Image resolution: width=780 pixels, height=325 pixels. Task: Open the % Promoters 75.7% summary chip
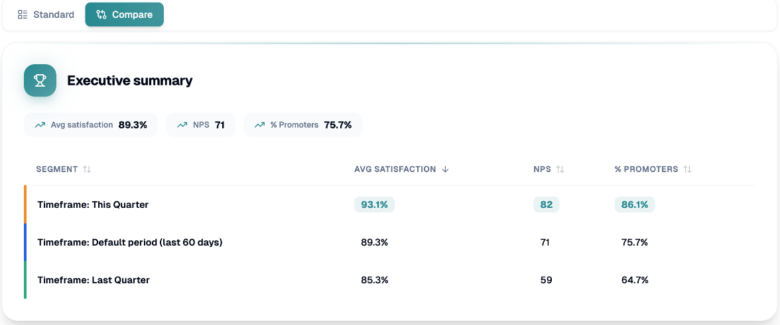click(303, 125)
